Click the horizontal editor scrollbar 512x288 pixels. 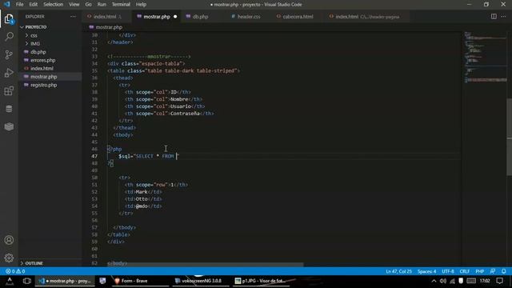coord(205,265)
